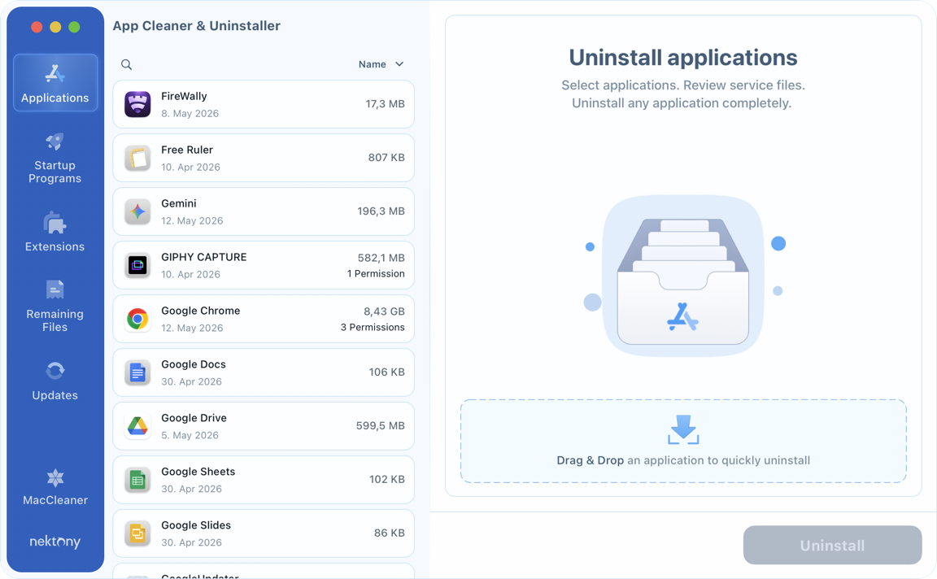Click the 807 KB size value
This screenshot has width=937, height=579.
click(x=386, y=158)
